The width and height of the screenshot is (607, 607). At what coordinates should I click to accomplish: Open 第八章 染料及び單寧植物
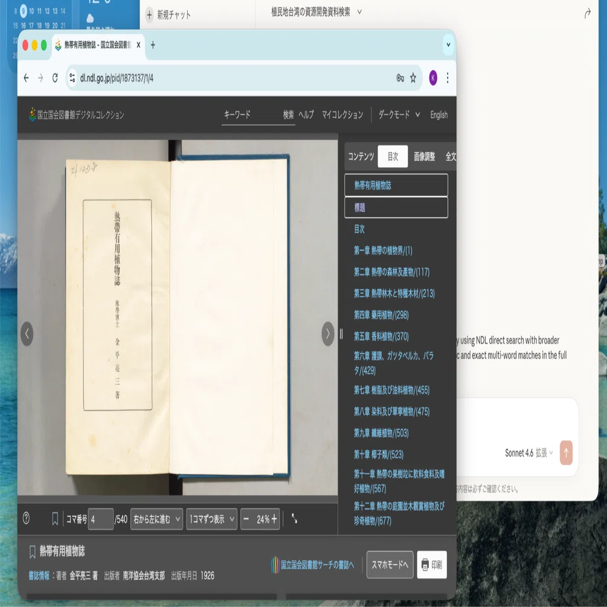(x=391, y=411)
